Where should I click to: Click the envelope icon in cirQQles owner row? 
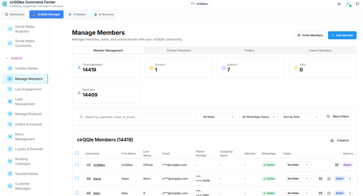tap(337, 165)
